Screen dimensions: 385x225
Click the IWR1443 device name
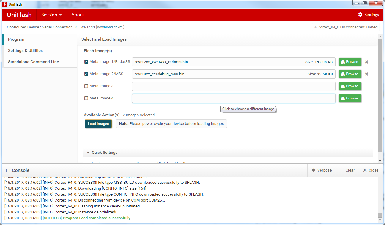click(x=87, y=27)
